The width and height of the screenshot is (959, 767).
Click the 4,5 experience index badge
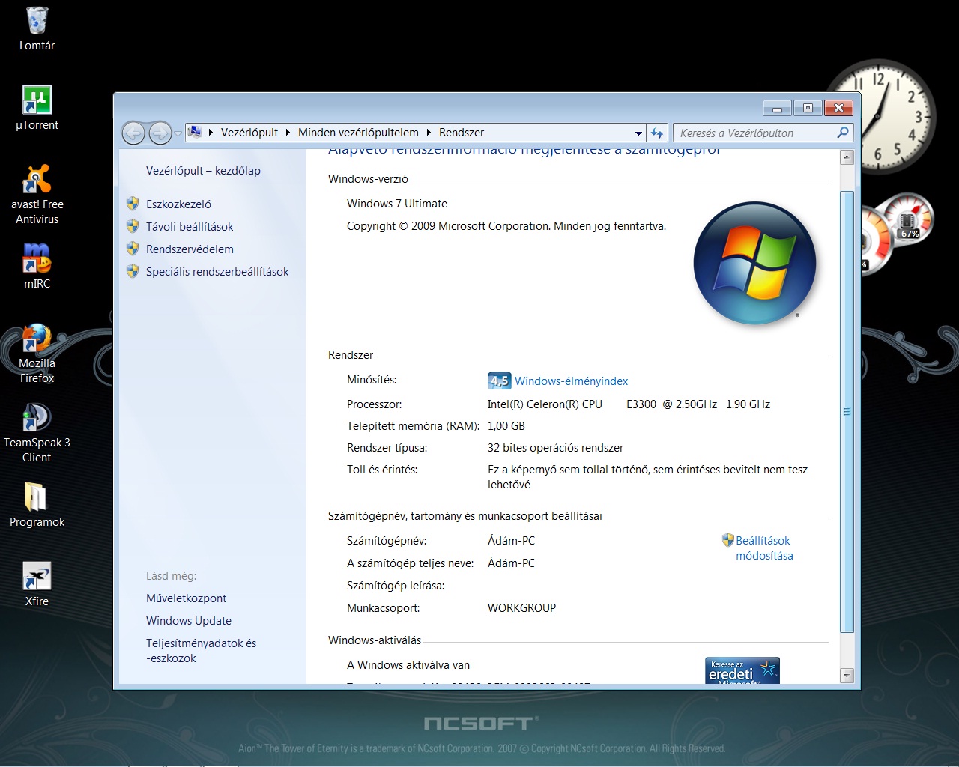pyautogui.click(x=499, y=381)
